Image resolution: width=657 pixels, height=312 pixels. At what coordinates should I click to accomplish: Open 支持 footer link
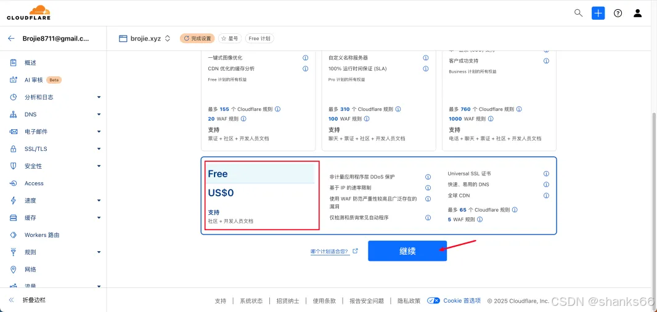coord(221,301)
